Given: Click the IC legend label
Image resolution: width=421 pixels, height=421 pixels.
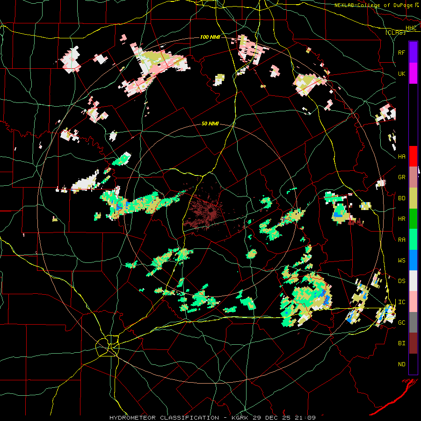Looking at the screenshot, I should (x=401, y=302).
